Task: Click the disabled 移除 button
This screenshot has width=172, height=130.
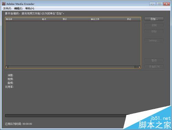Action: coord(154,31)
